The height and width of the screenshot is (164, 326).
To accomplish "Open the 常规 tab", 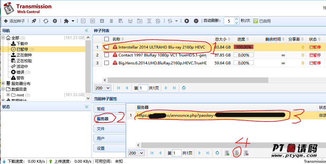I will 110,109.
